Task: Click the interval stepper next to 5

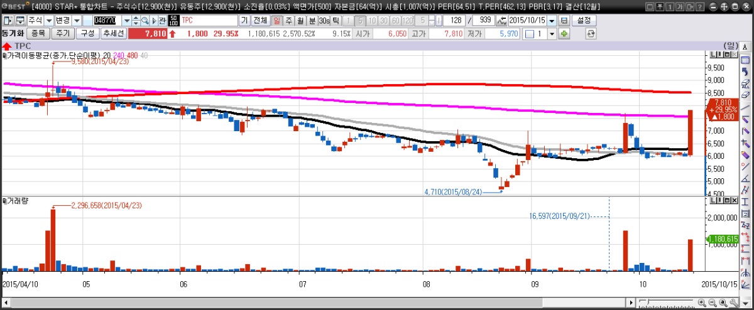Action: 432,21
